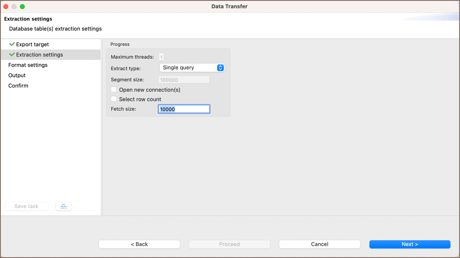Cancel the data transfer wizard
The width and height of the screenshot is (460, 258).
[319, 244]
